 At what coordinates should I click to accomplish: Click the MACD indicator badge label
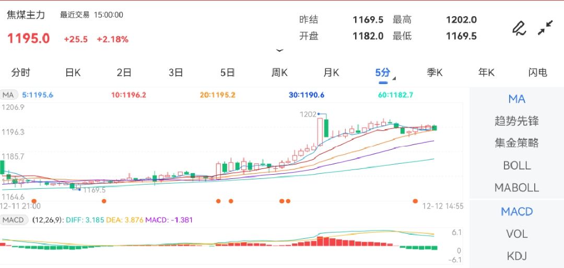[14, 220]
